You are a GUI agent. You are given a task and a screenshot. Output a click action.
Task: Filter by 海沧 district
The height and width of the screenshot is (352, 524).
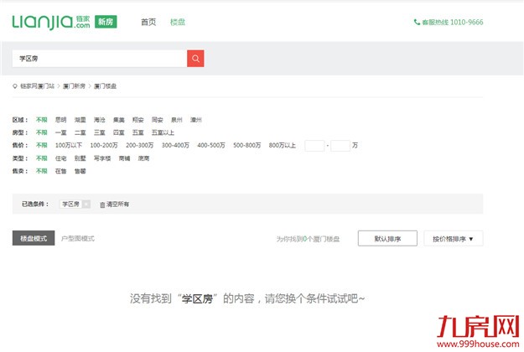click(x=100, y=120)
